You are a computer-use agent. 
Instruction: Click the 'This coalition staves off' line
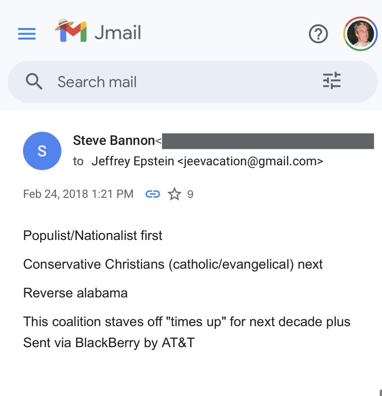(187, 322)
